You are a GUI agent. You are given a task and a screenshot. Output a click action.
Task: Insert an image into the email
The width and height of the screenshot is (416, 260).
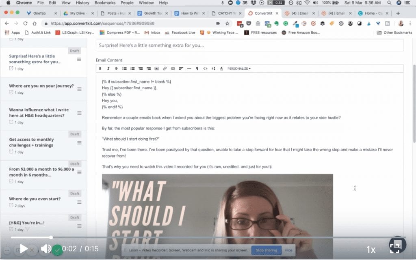coord(157,69)
